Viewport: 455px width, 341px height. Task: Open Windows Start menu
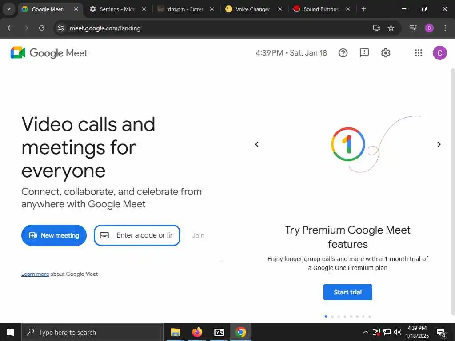tap(11, 332)
